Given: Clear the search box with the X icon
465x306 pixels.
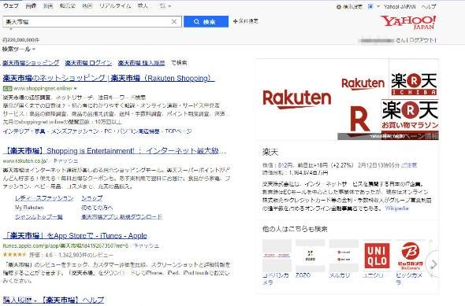Looking at the screenshot, I should [x=174, y=21].
